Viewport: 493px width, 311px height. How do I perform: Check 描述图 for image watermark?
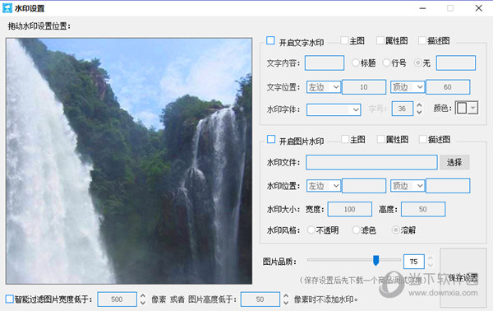click(x=423, y=139)
